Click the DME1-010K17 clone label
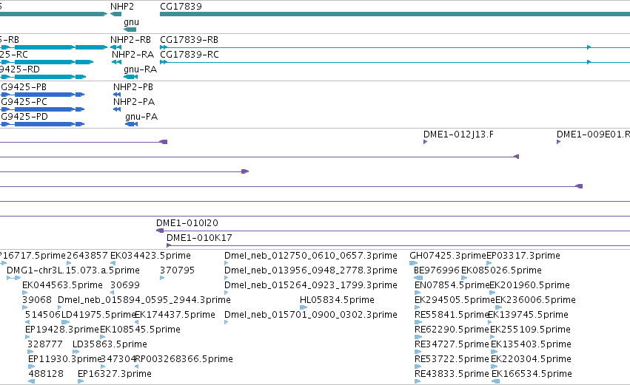 point(199,238)
